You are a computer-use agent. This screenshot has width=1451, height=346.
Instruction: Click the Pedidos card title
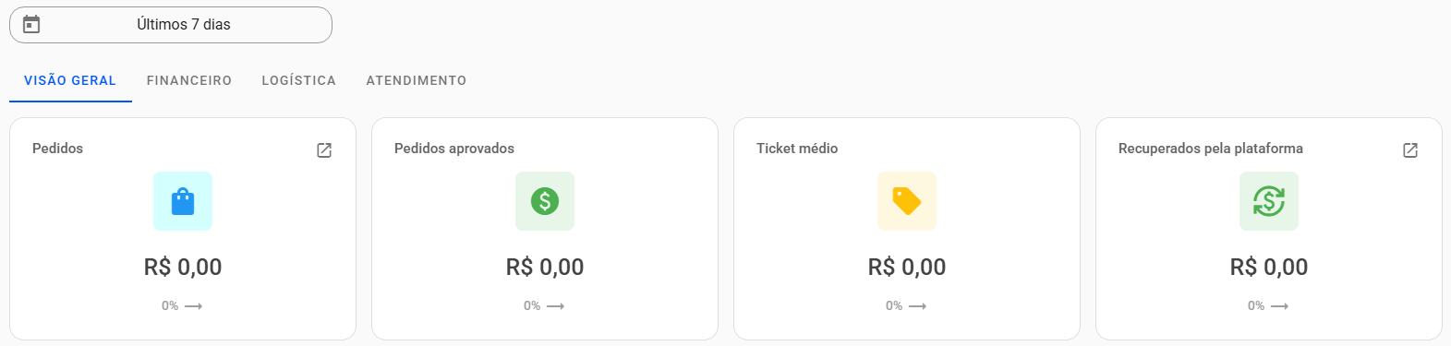(57, 149)
